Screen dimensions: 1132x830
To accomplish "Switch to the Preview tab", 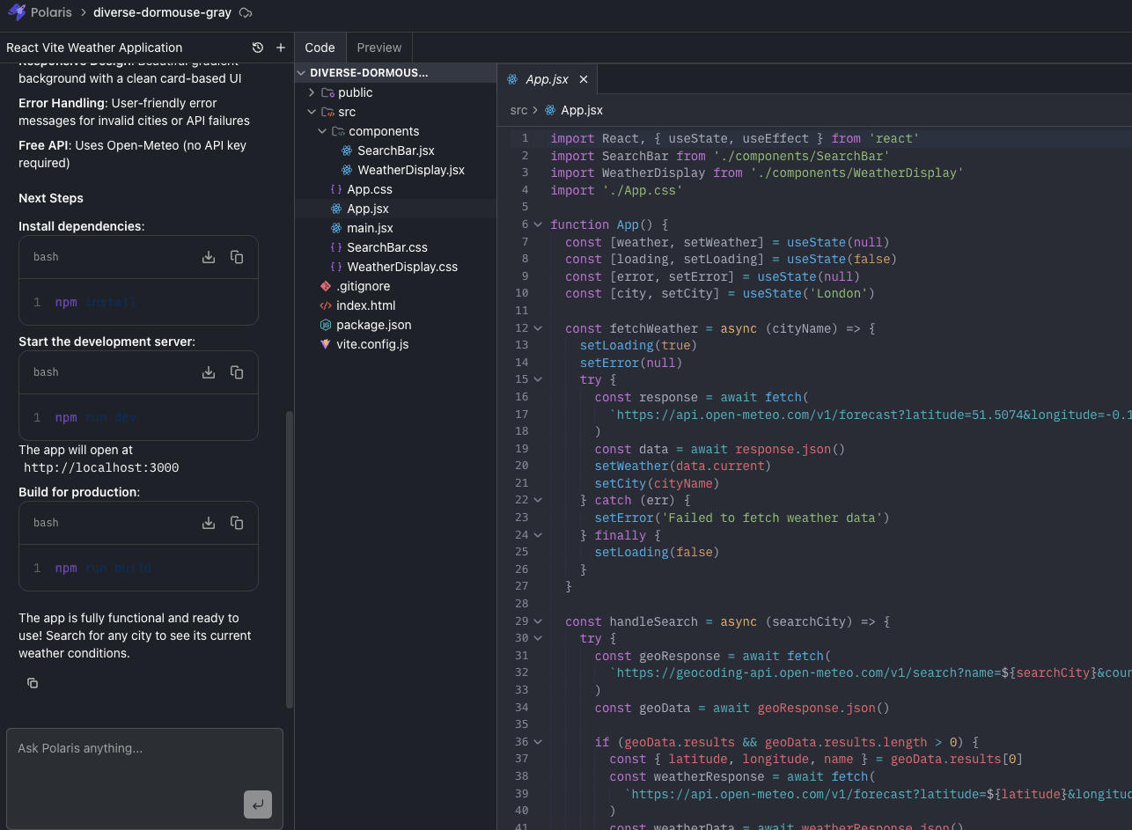I will pyautogui.click(x=379, y=48).
